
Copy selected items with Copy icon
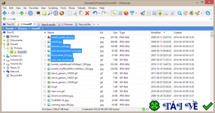(70, 13)
